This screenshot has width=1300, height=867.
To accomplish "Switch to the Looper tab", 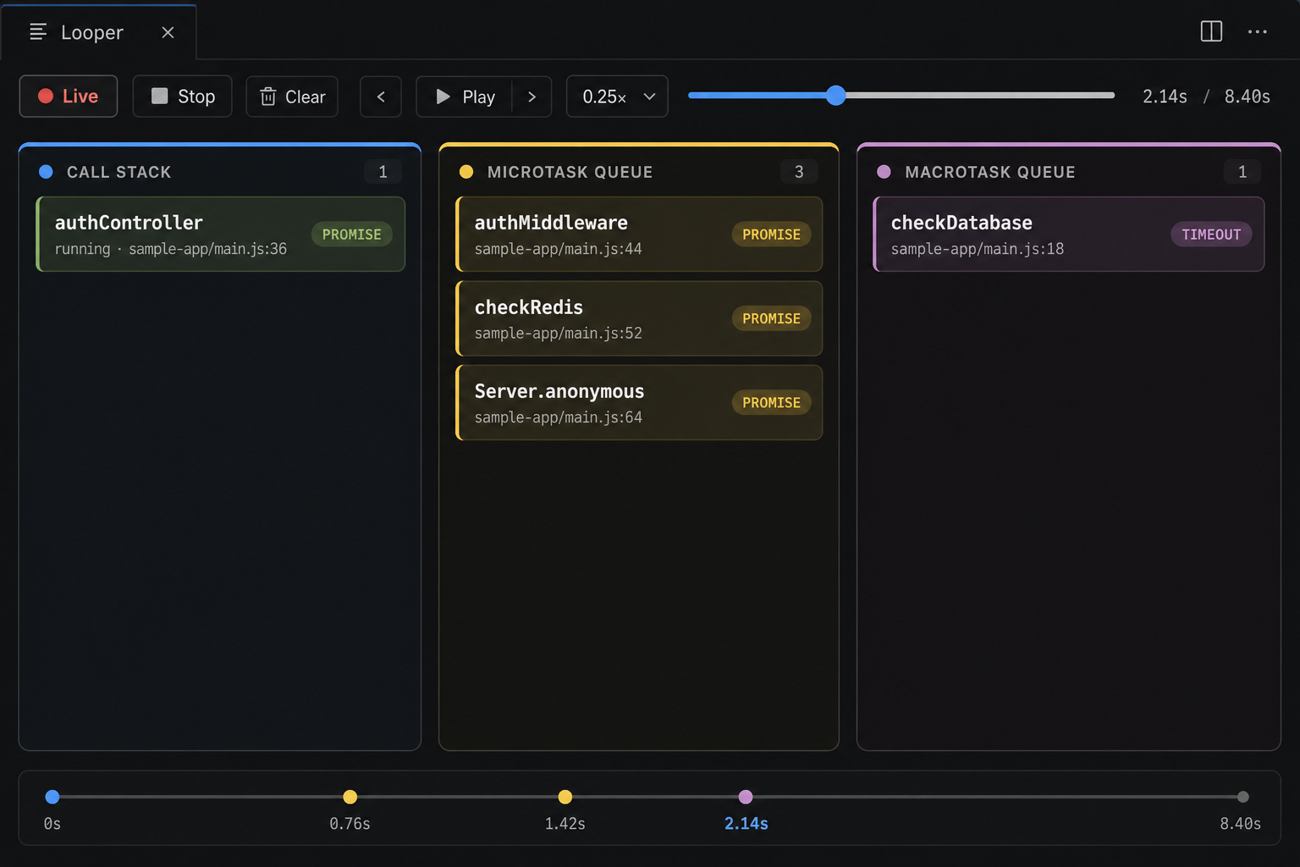I will (98, 32).
